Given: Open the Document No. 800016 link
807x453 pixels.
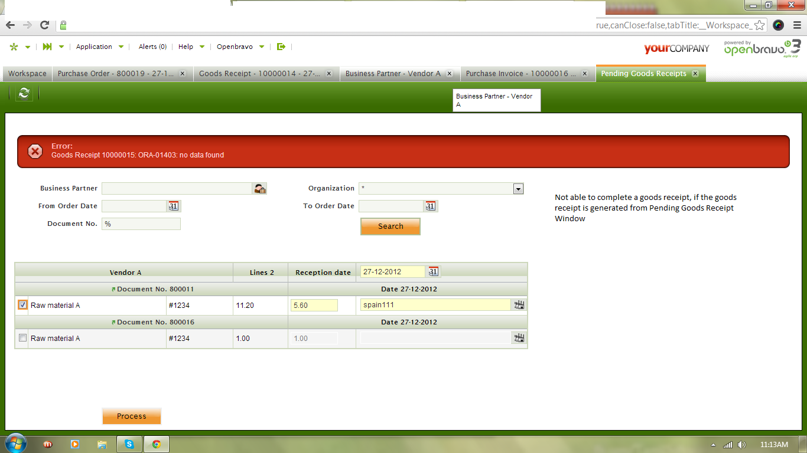Looking at the screenshot, I should (x=155, y=322).
